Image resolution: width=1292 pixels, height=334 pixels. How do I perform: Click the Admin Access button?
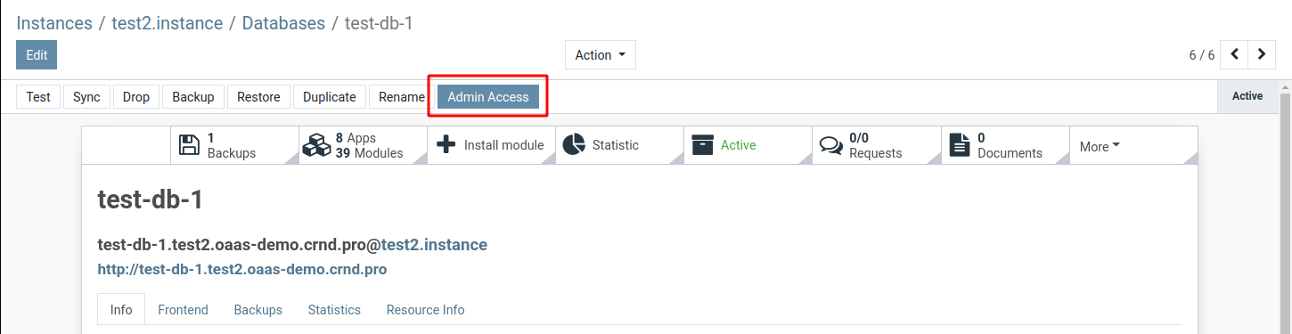(488, 97)
